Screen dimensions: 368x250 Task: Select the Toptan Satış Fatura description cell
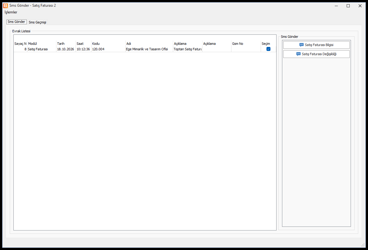(188, 49)
